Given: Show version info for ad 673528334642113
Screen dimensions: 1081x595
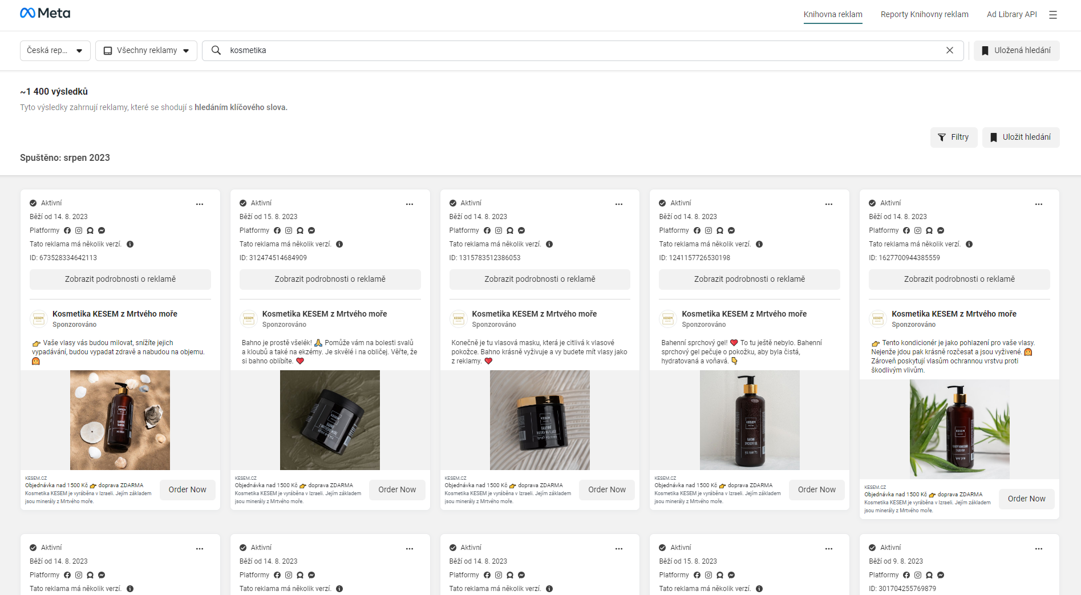Looking at the screenshot, I should pos(130,244).
